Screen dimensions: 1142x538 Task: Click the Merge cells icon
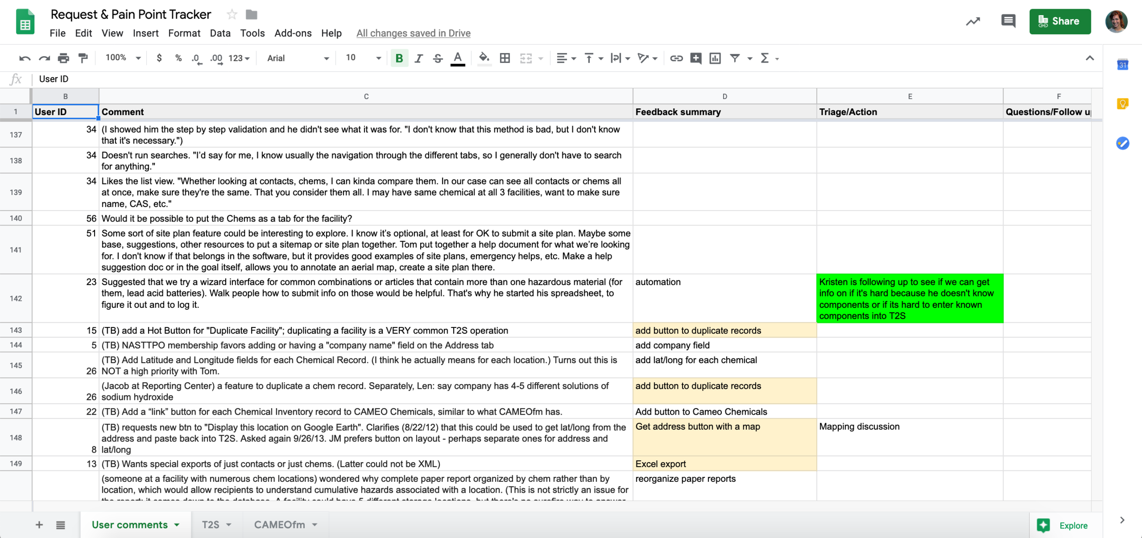coord(526,58)
